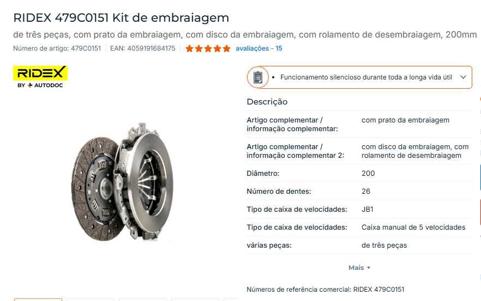The width and height of the screenshot is (481, 301).
Task: Click the Número de dentes value 26
Action: 365,192
